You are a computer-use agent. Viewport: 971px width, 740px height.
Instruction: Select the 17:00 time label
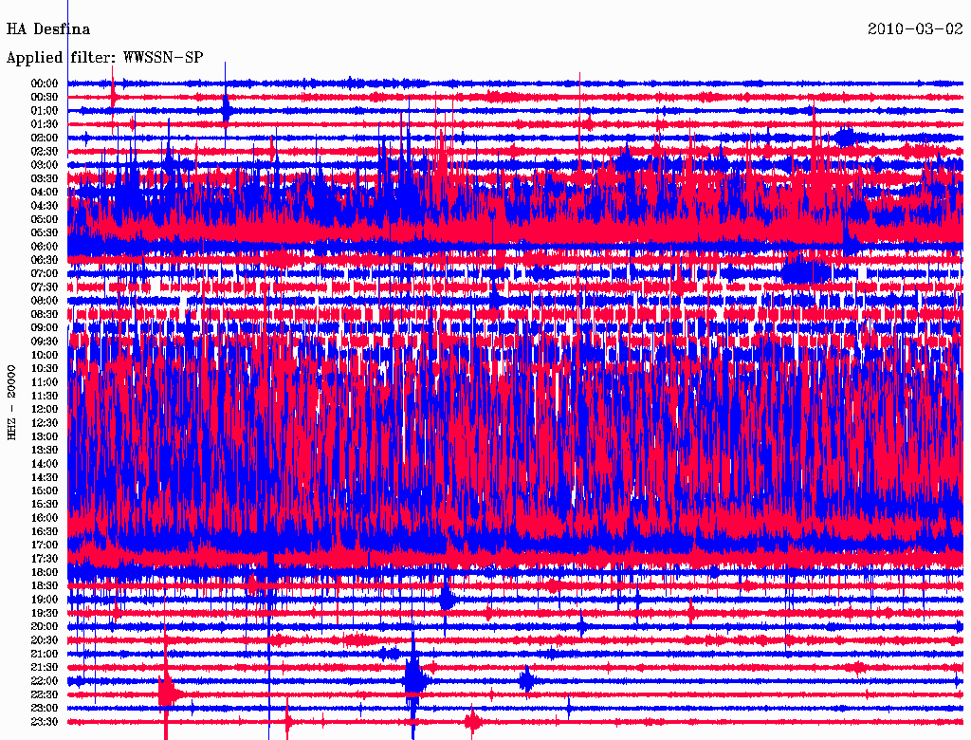[45, 545]
